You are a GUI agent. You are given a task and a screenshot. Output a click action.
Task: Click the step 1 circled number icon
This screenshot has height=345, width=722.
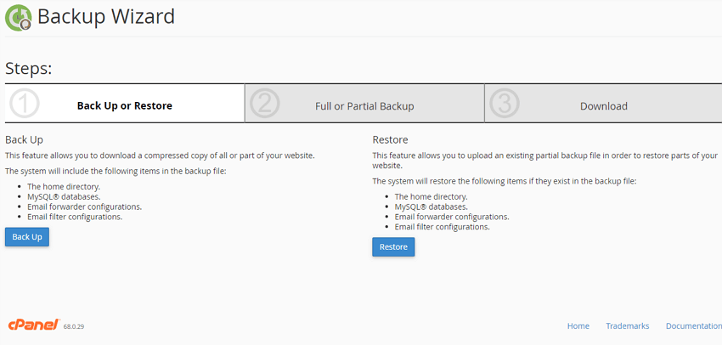click(x=25, y=104)
